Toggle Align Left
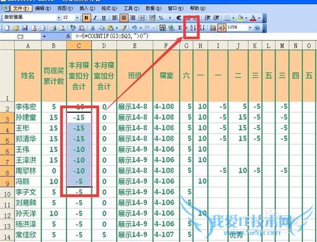 click(x=115, y=18)
